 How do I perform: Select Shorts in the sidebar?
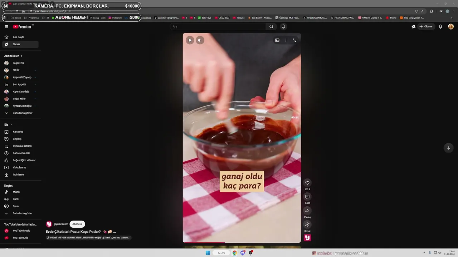[x=21, y=44]
